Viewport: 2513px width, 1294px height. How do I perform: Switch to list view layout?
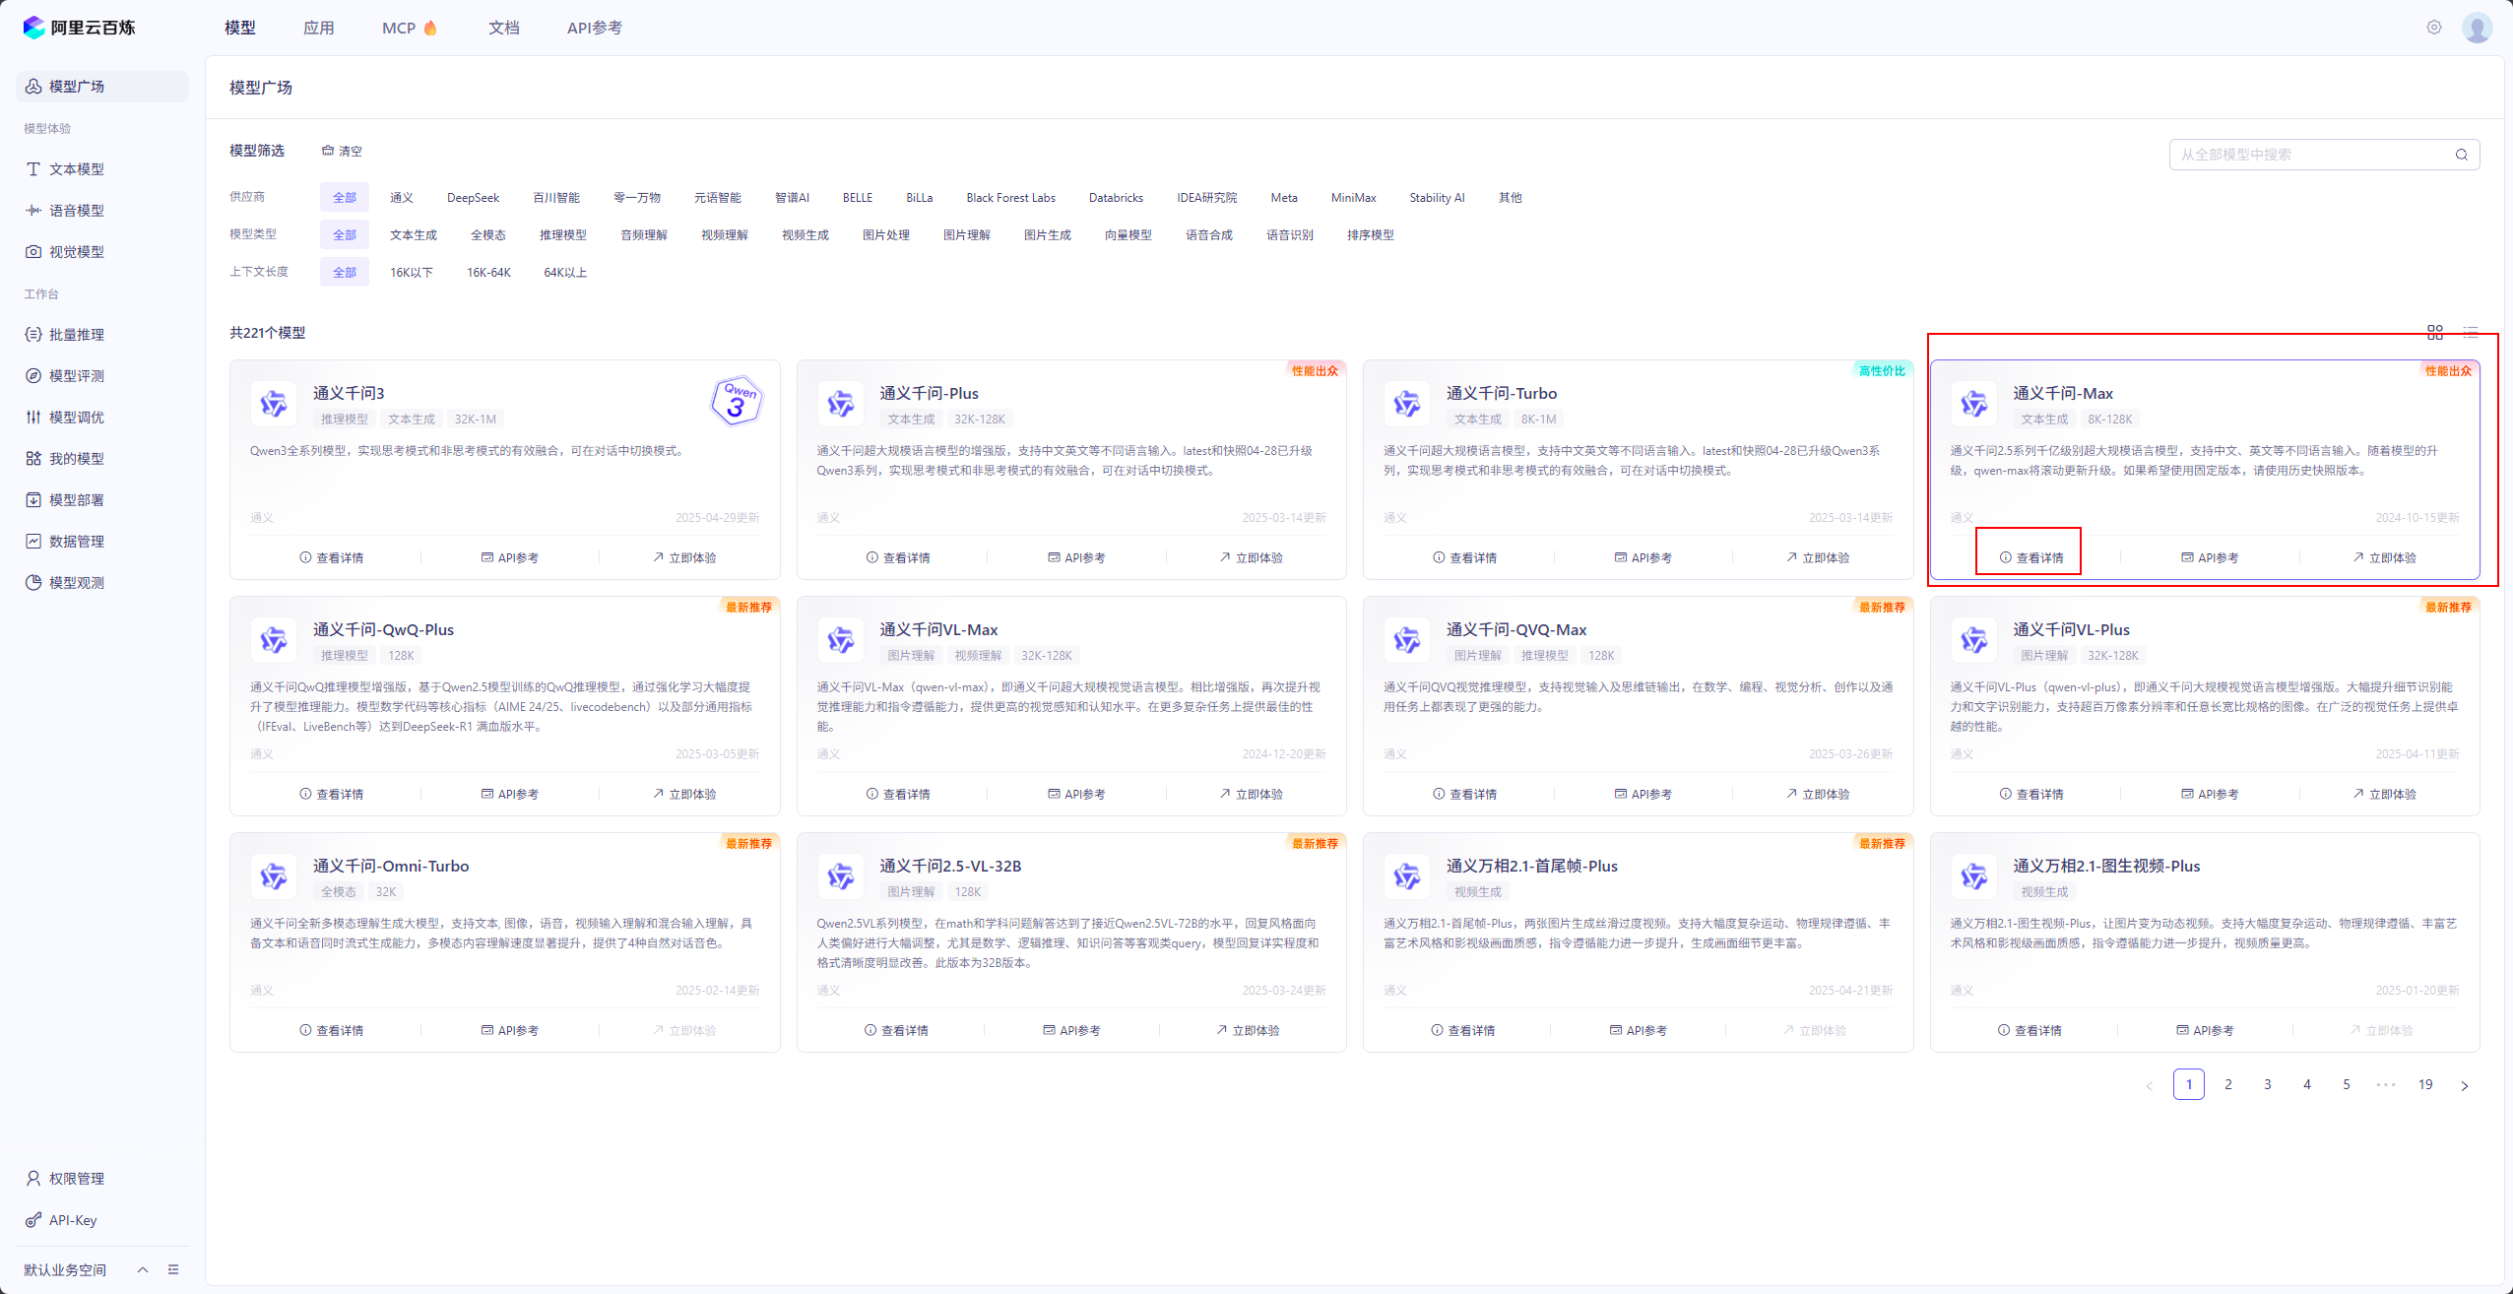coord(2470,332)
